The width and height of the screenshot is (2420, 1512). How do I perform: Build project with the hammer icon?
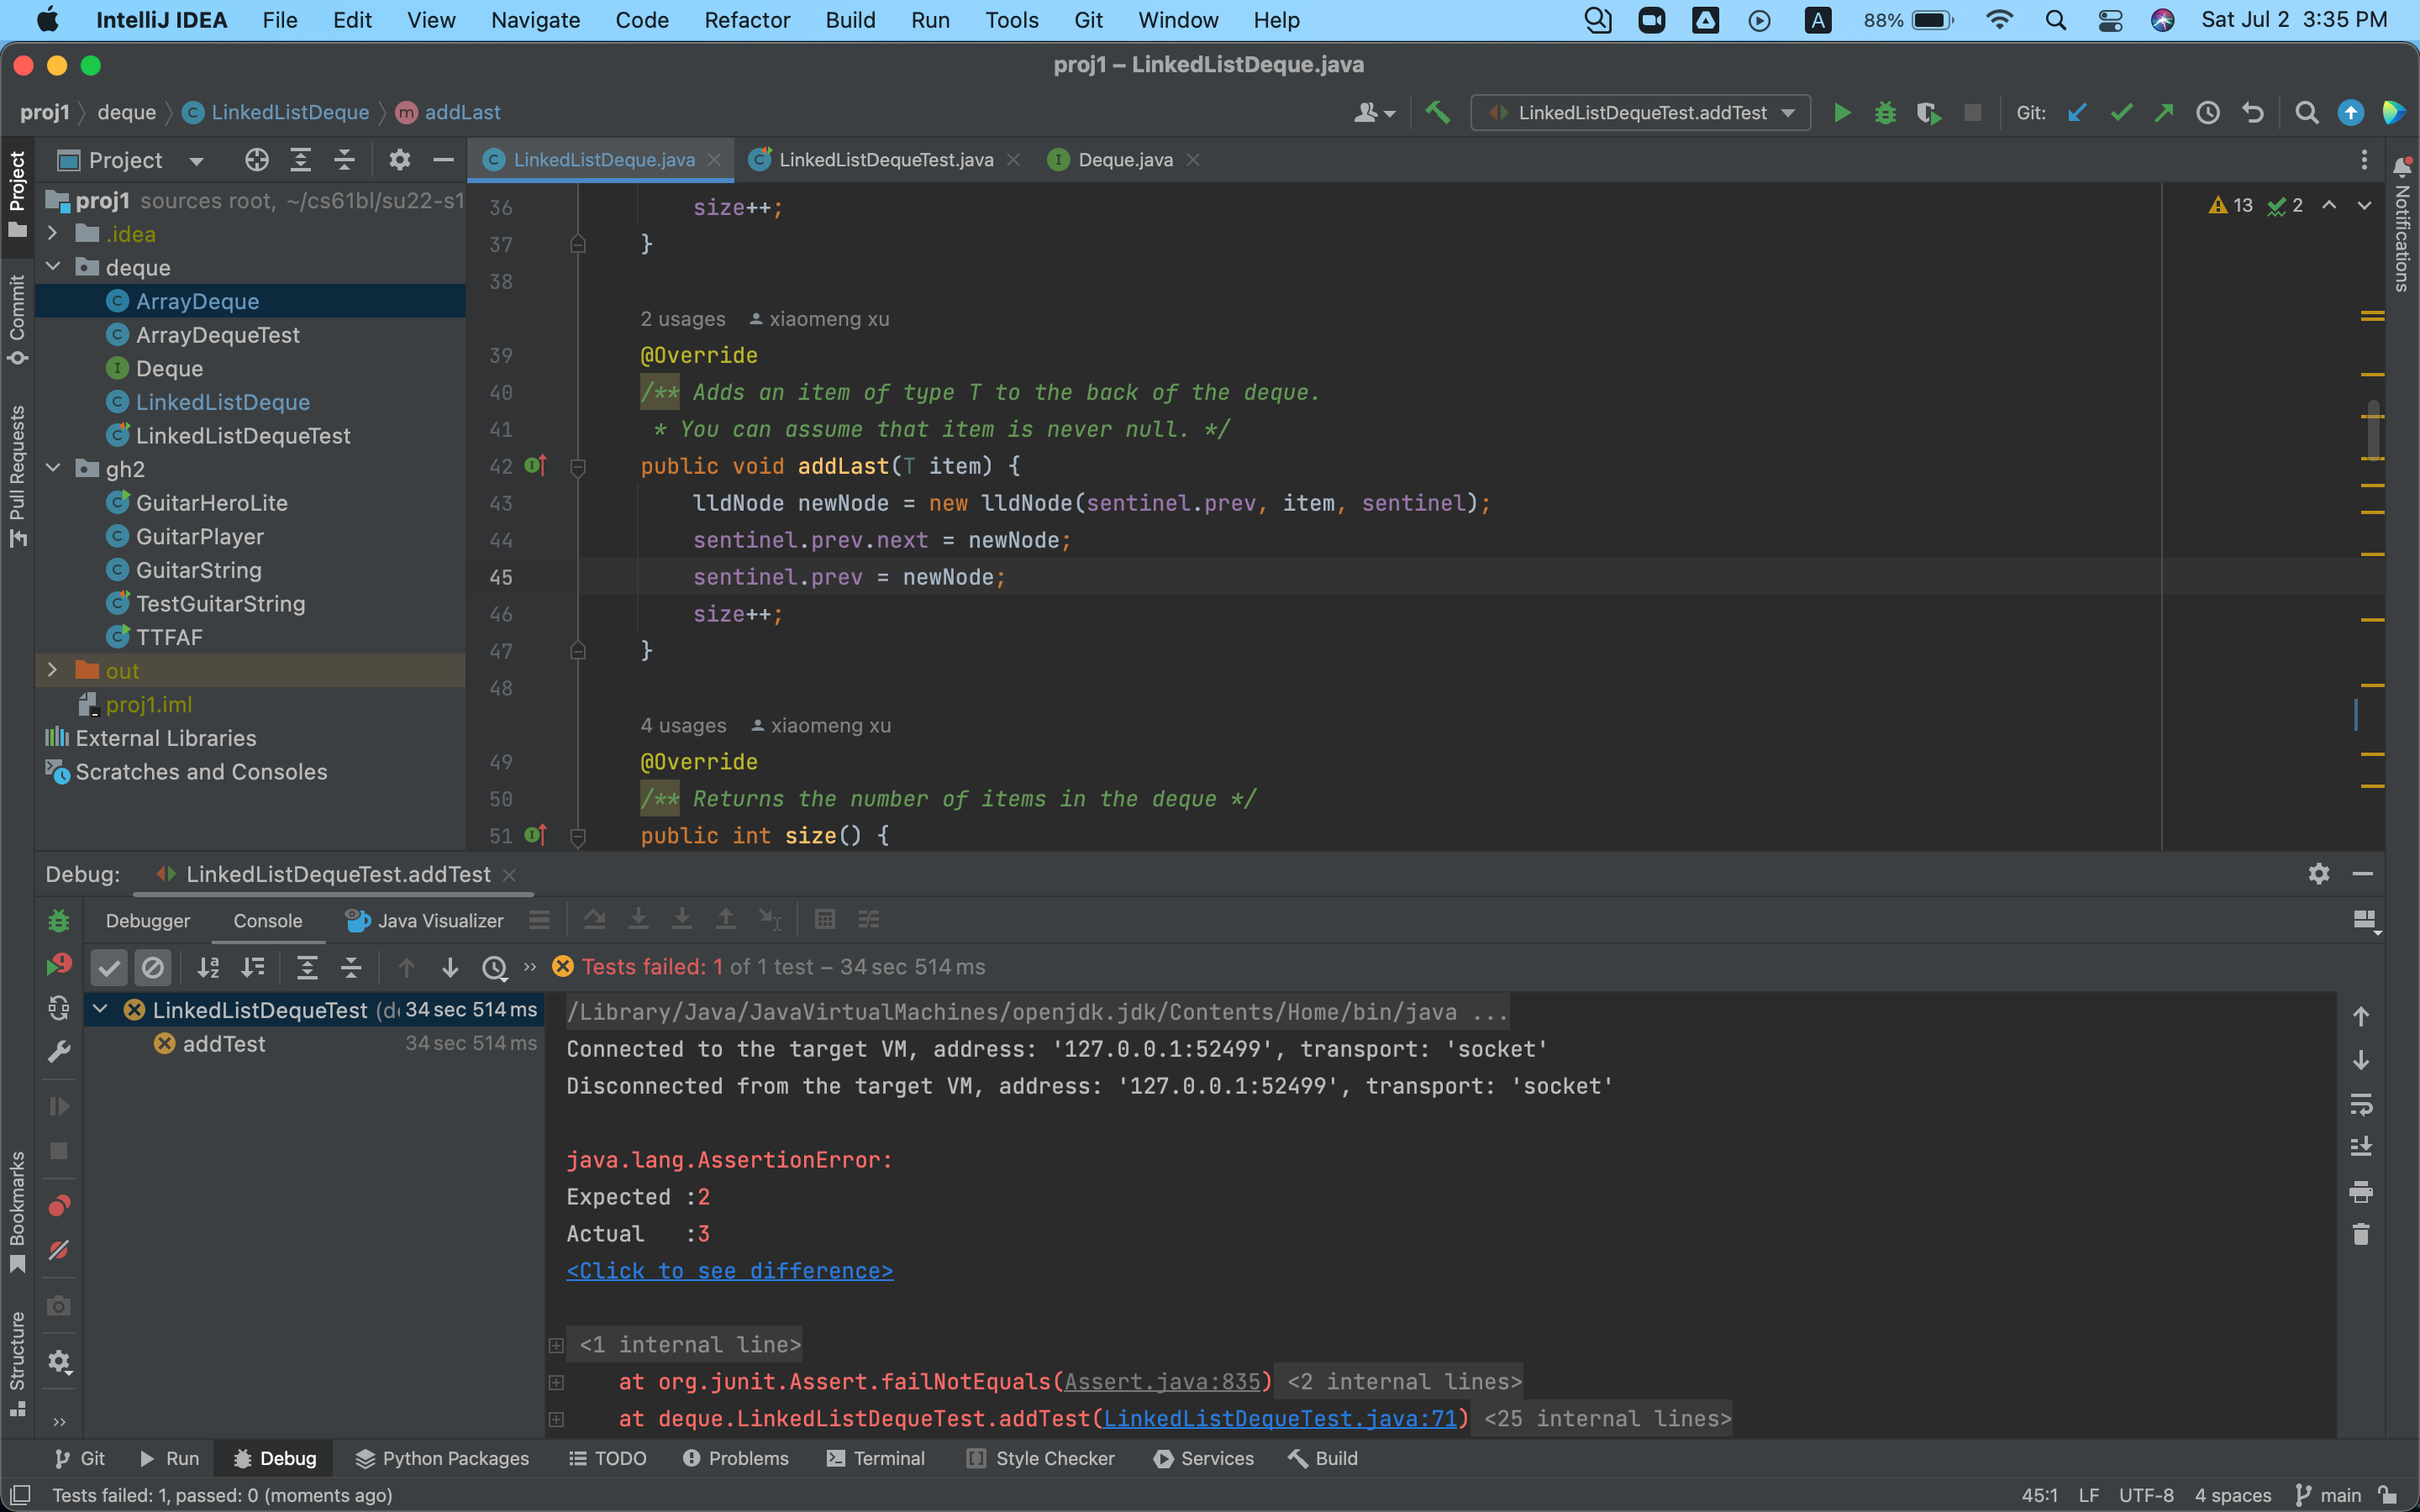click(x=1437, y=113)
